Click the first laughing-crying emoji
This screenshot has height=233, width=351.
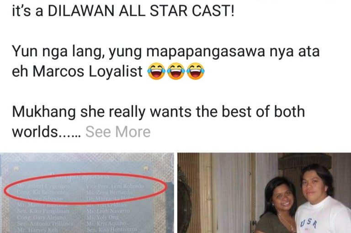[x=156, y=71]
